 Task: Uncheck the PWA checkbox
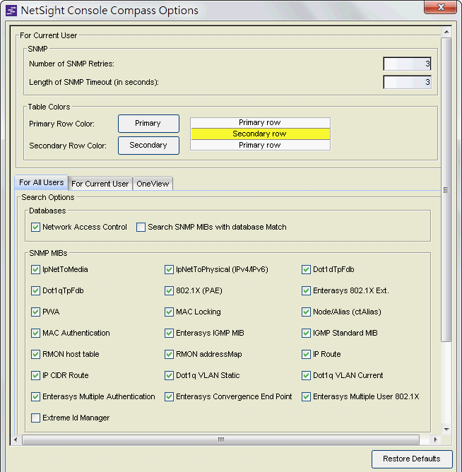[x=35, y=312]
